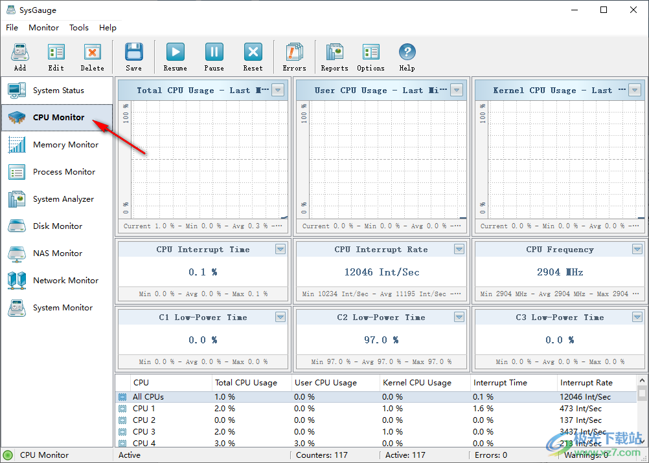The width and height of the screenshot is (649, 463).
Task: Expand Kernel CPU Usage chart dropdown
Action: point(635,90)
